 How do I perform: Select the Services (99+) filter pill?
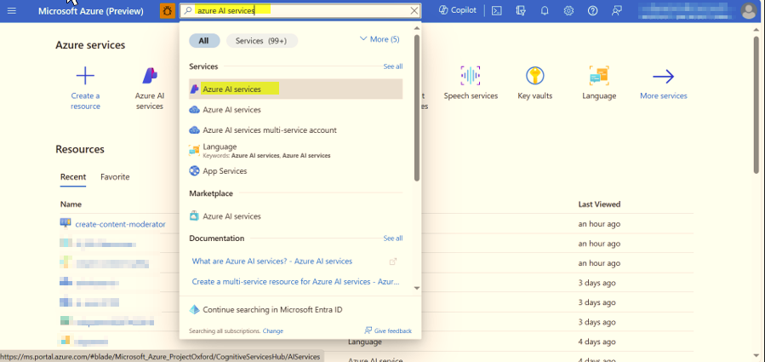click(261, 41)
